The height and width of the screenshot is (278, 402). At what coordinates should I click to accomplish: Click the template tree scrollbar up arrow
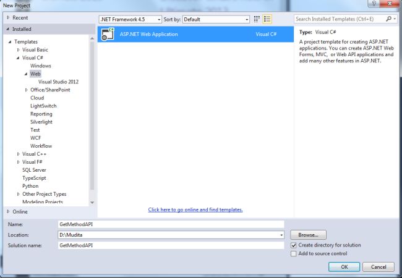(x=92, y=38)
